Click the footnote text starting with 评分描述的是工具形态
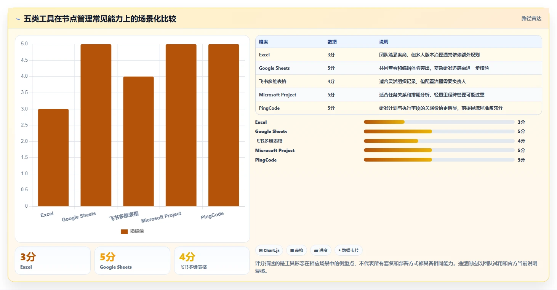 (x=396, y=267)
